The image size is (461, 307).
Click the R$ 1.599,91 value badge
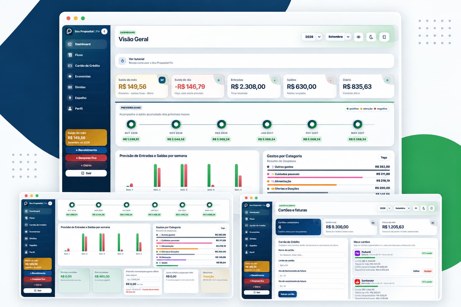point(131,139)
